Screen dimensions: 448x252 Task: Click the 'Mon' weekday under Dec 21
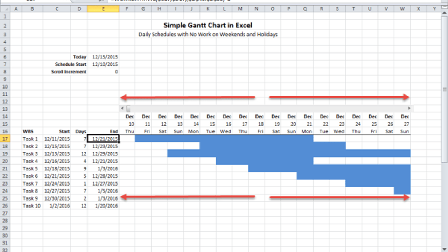click(307, 132)
